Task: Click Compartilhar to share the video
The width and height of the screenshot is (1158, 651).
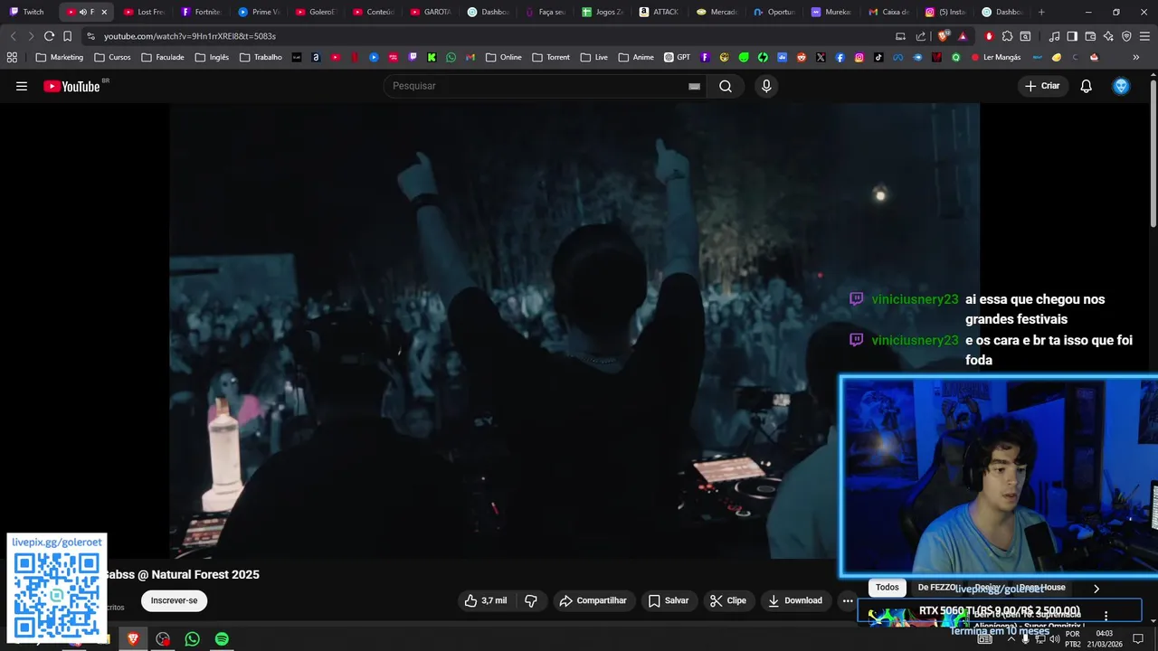Action: [x=593, y=600]
